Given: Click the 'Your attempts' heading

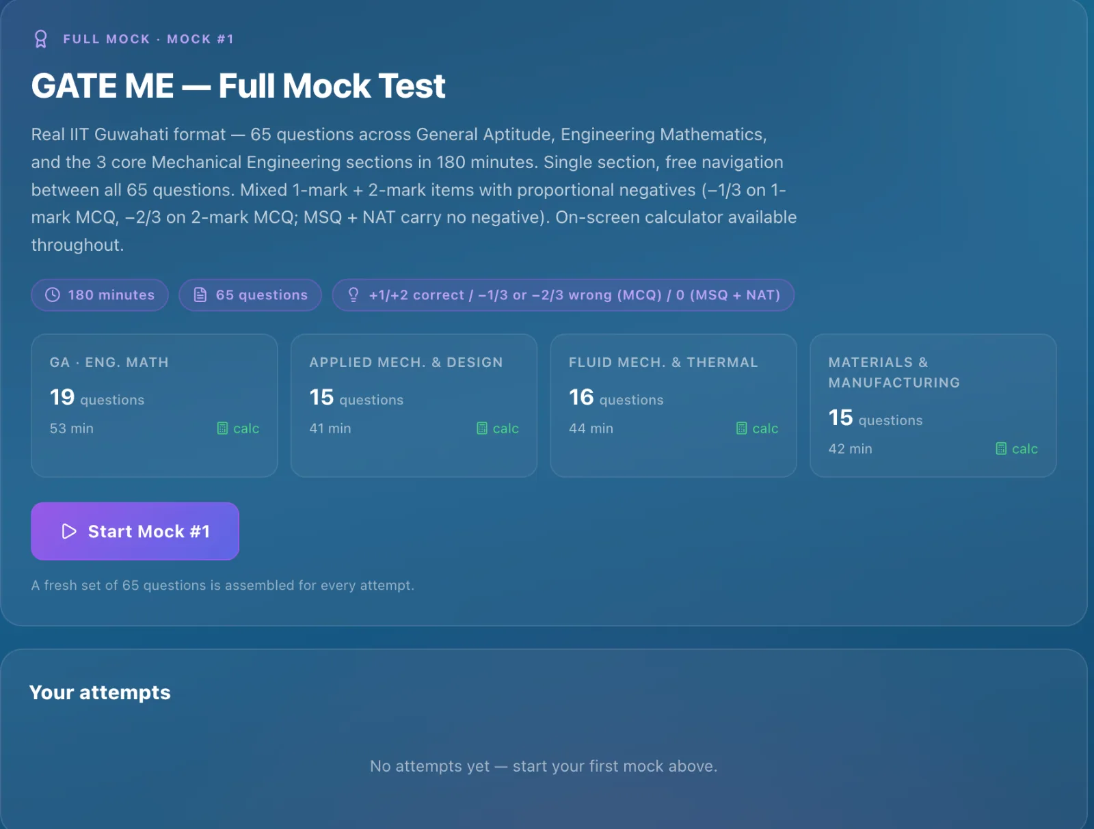Looking at the screenshot, I should (100, 692).
